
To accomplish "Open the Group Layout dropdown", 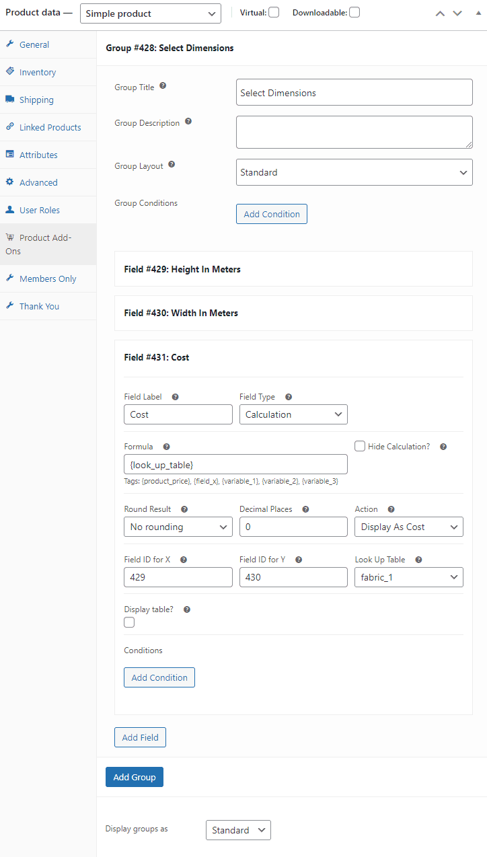I will pos(354,172).
